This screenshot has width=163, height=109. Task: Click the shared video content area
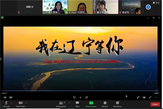click(x=80, y=59)
